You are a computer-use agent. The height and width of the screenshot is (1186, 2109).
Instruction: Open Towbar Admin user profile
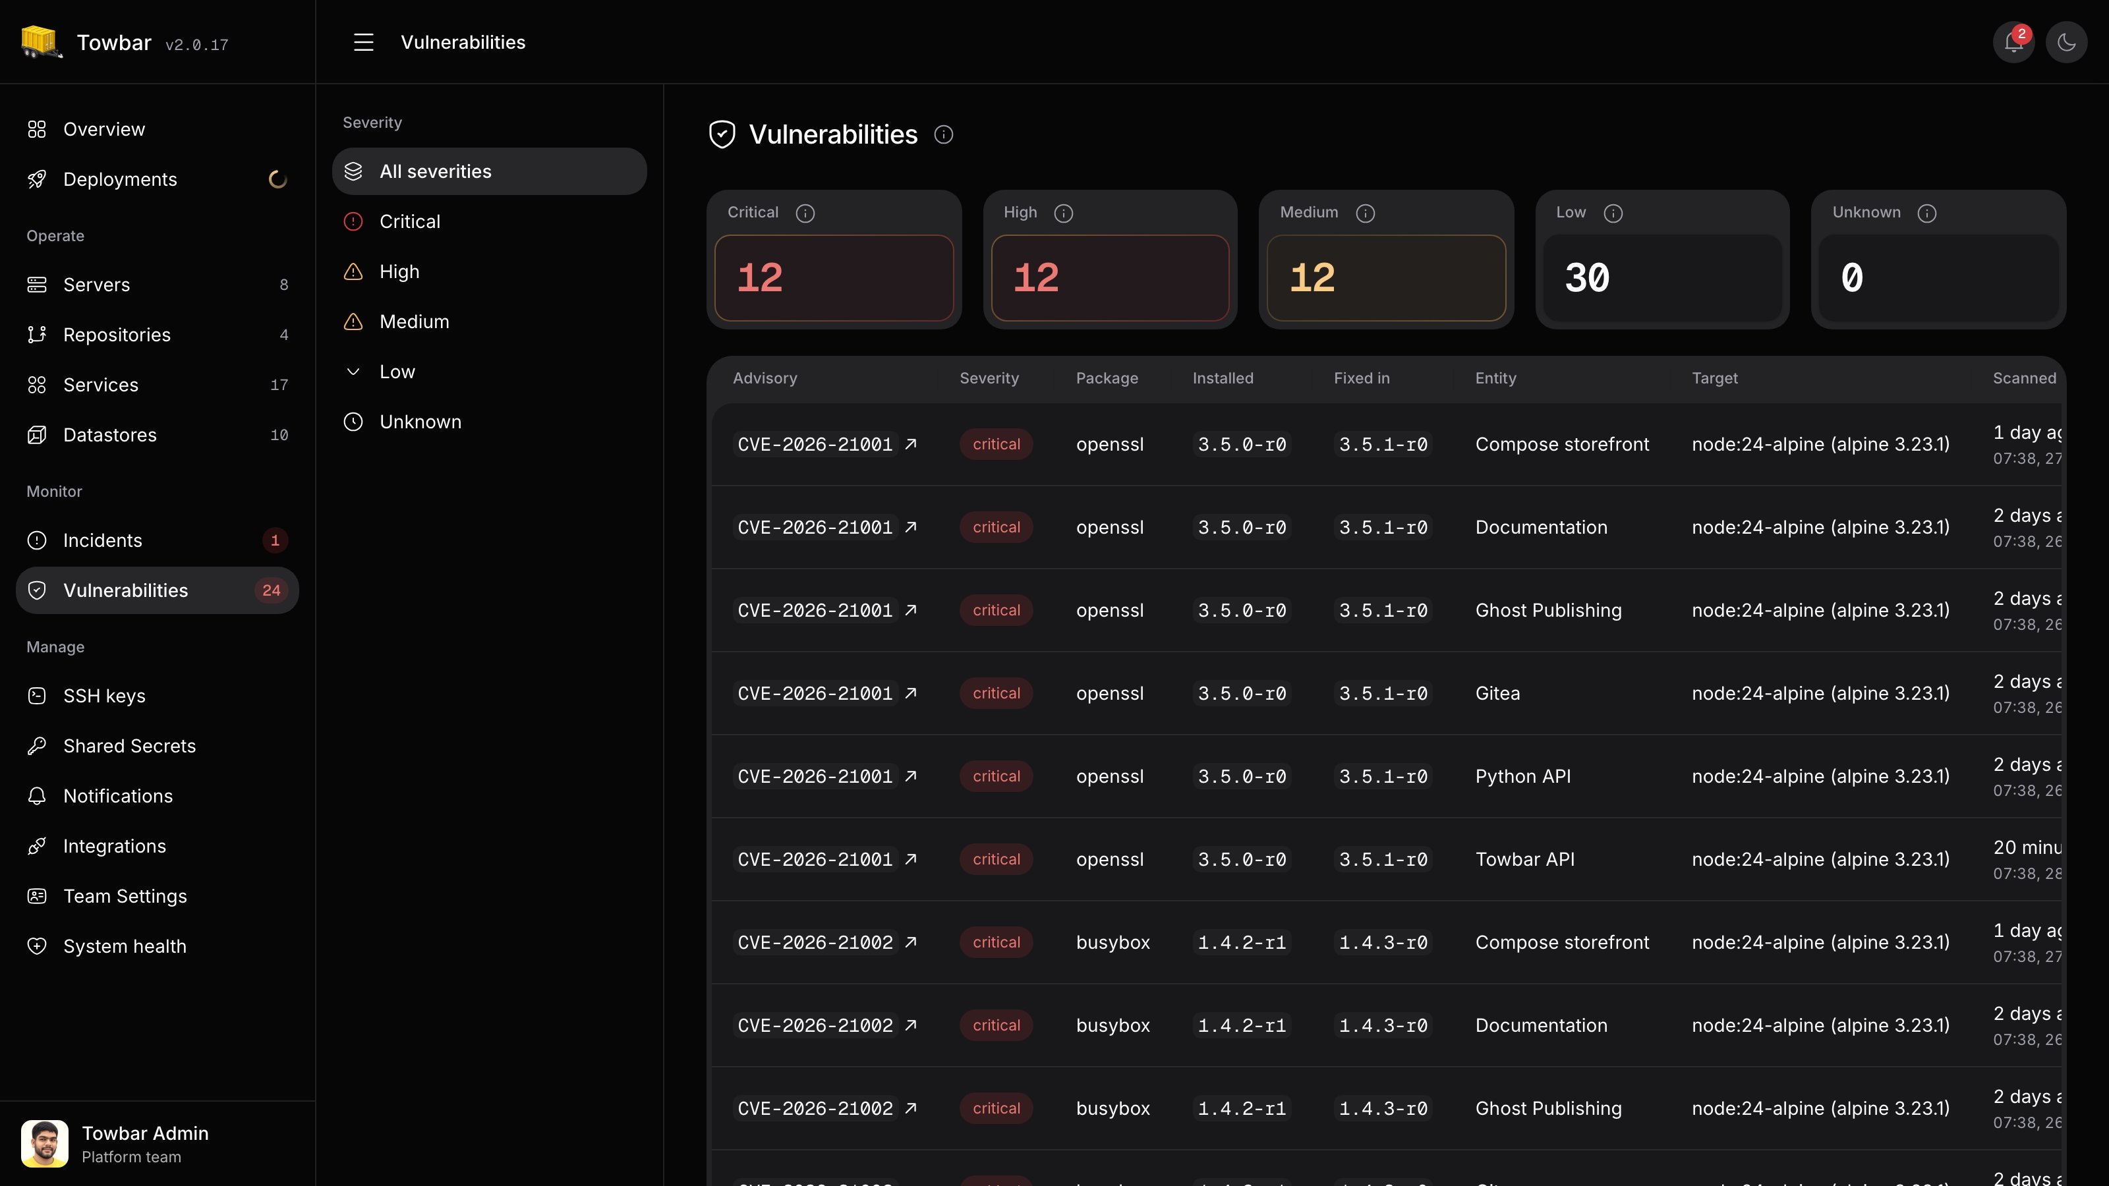tap(158, 1143)
